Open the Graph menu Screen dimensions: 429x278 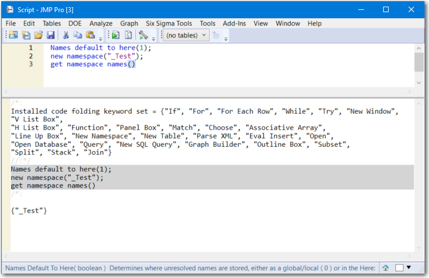click(x=129, y=24)
